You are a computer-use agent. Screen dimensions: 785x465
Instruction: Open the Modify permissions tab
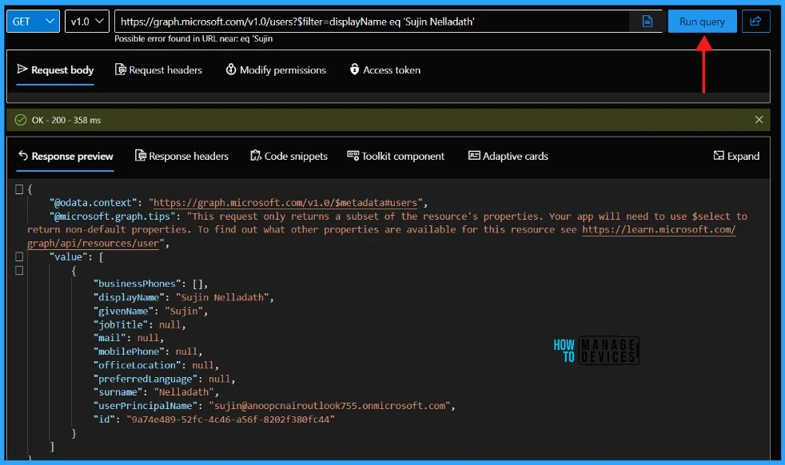click(x=275, y=70)
